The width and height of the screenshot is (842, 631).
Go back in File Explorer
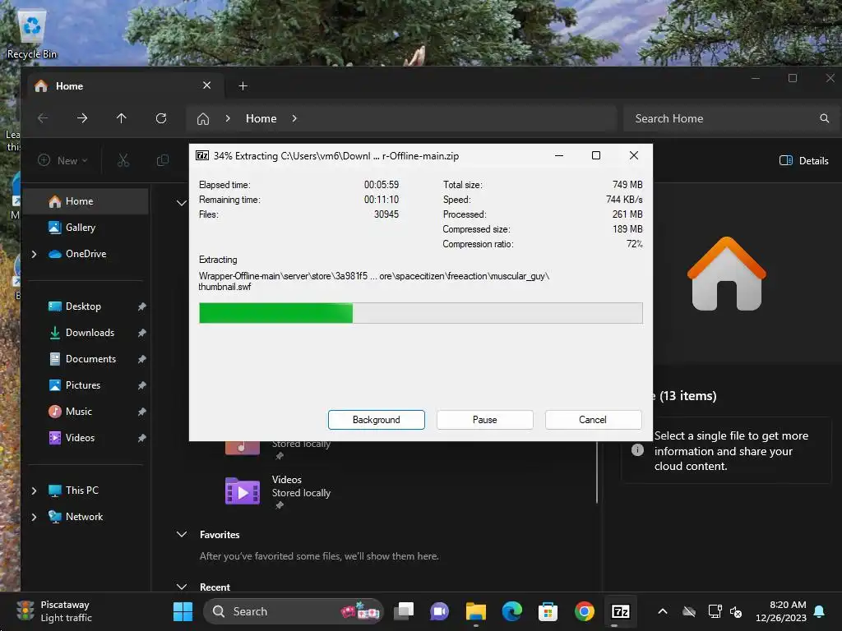tap(43, 118)
